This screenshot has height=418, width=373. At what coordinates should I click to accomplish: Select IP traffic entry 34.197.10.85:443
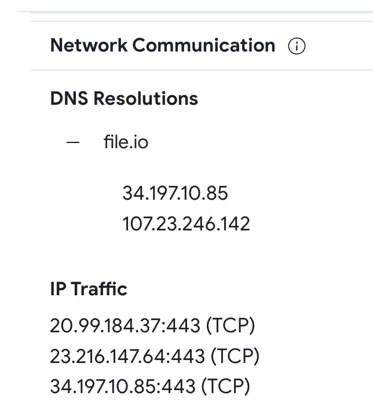pyautogui.click(x=150, y=386)
